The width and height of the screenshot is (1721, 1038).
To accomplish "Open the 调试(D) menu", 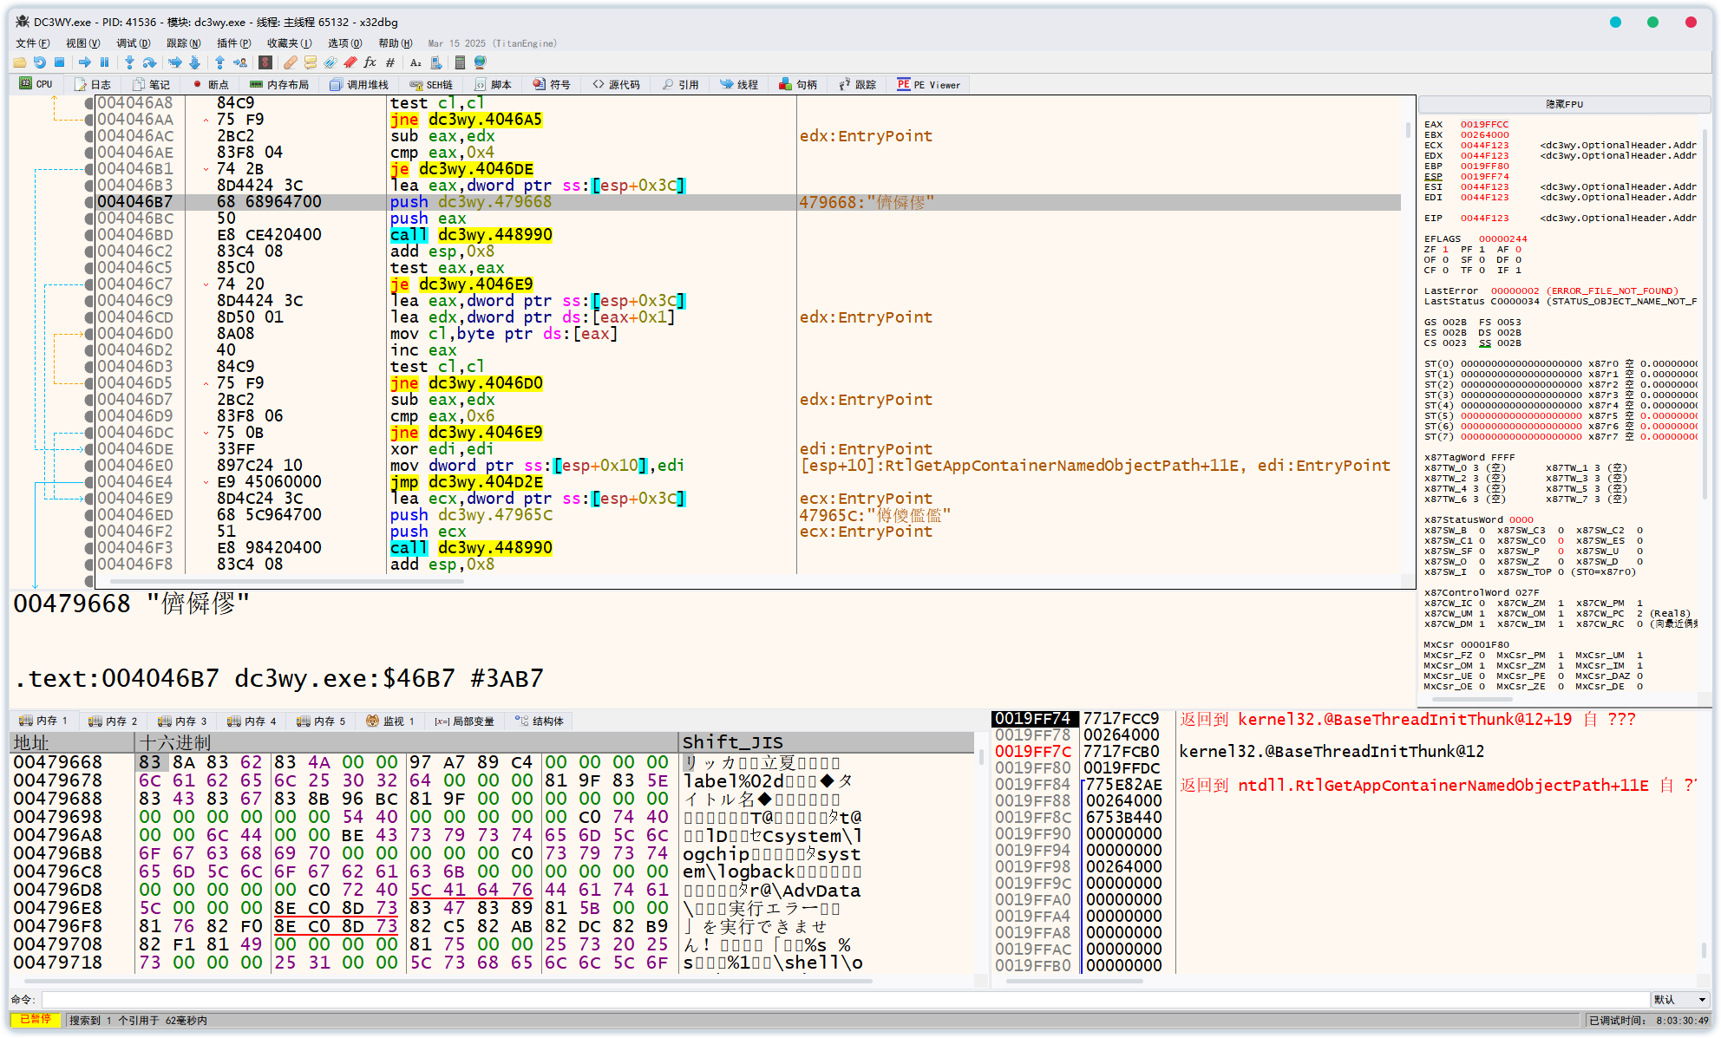I will coord(133,43).
